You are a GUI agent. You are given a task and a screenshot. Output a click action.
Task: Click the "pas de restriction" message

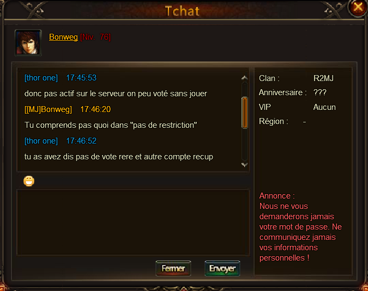(111, 125)
